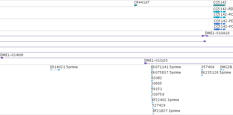Click the 209759 text label
This screenshot has width=233, height=115.
point(158,94)
